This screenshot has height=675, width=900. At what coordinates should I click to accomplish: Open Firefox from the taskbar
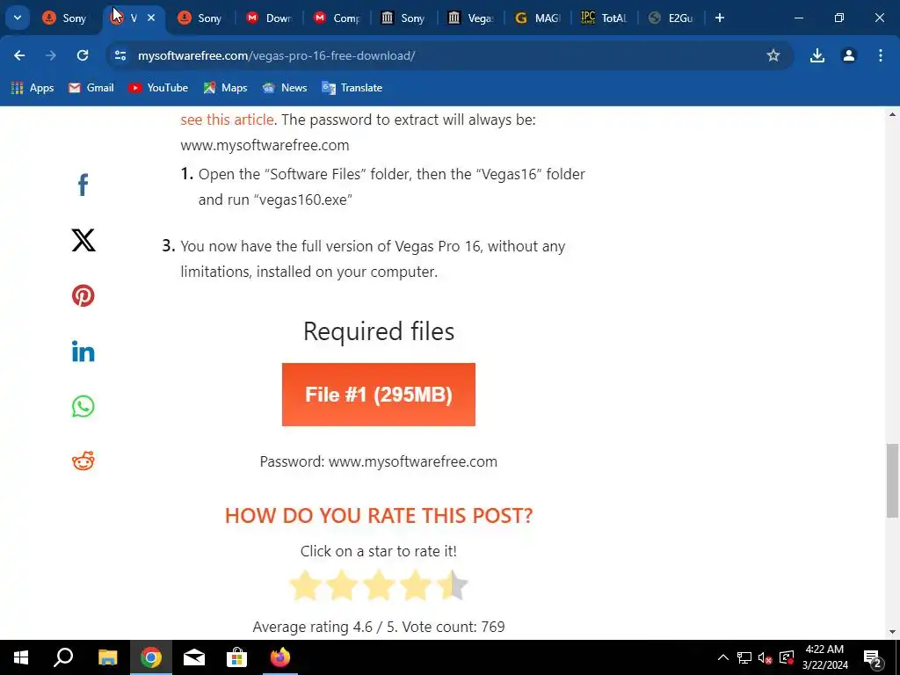point(280,657)
